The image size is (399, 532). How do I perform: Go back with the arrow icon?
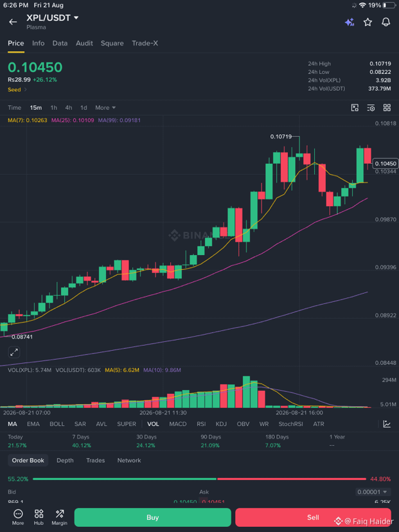(13, 22)
